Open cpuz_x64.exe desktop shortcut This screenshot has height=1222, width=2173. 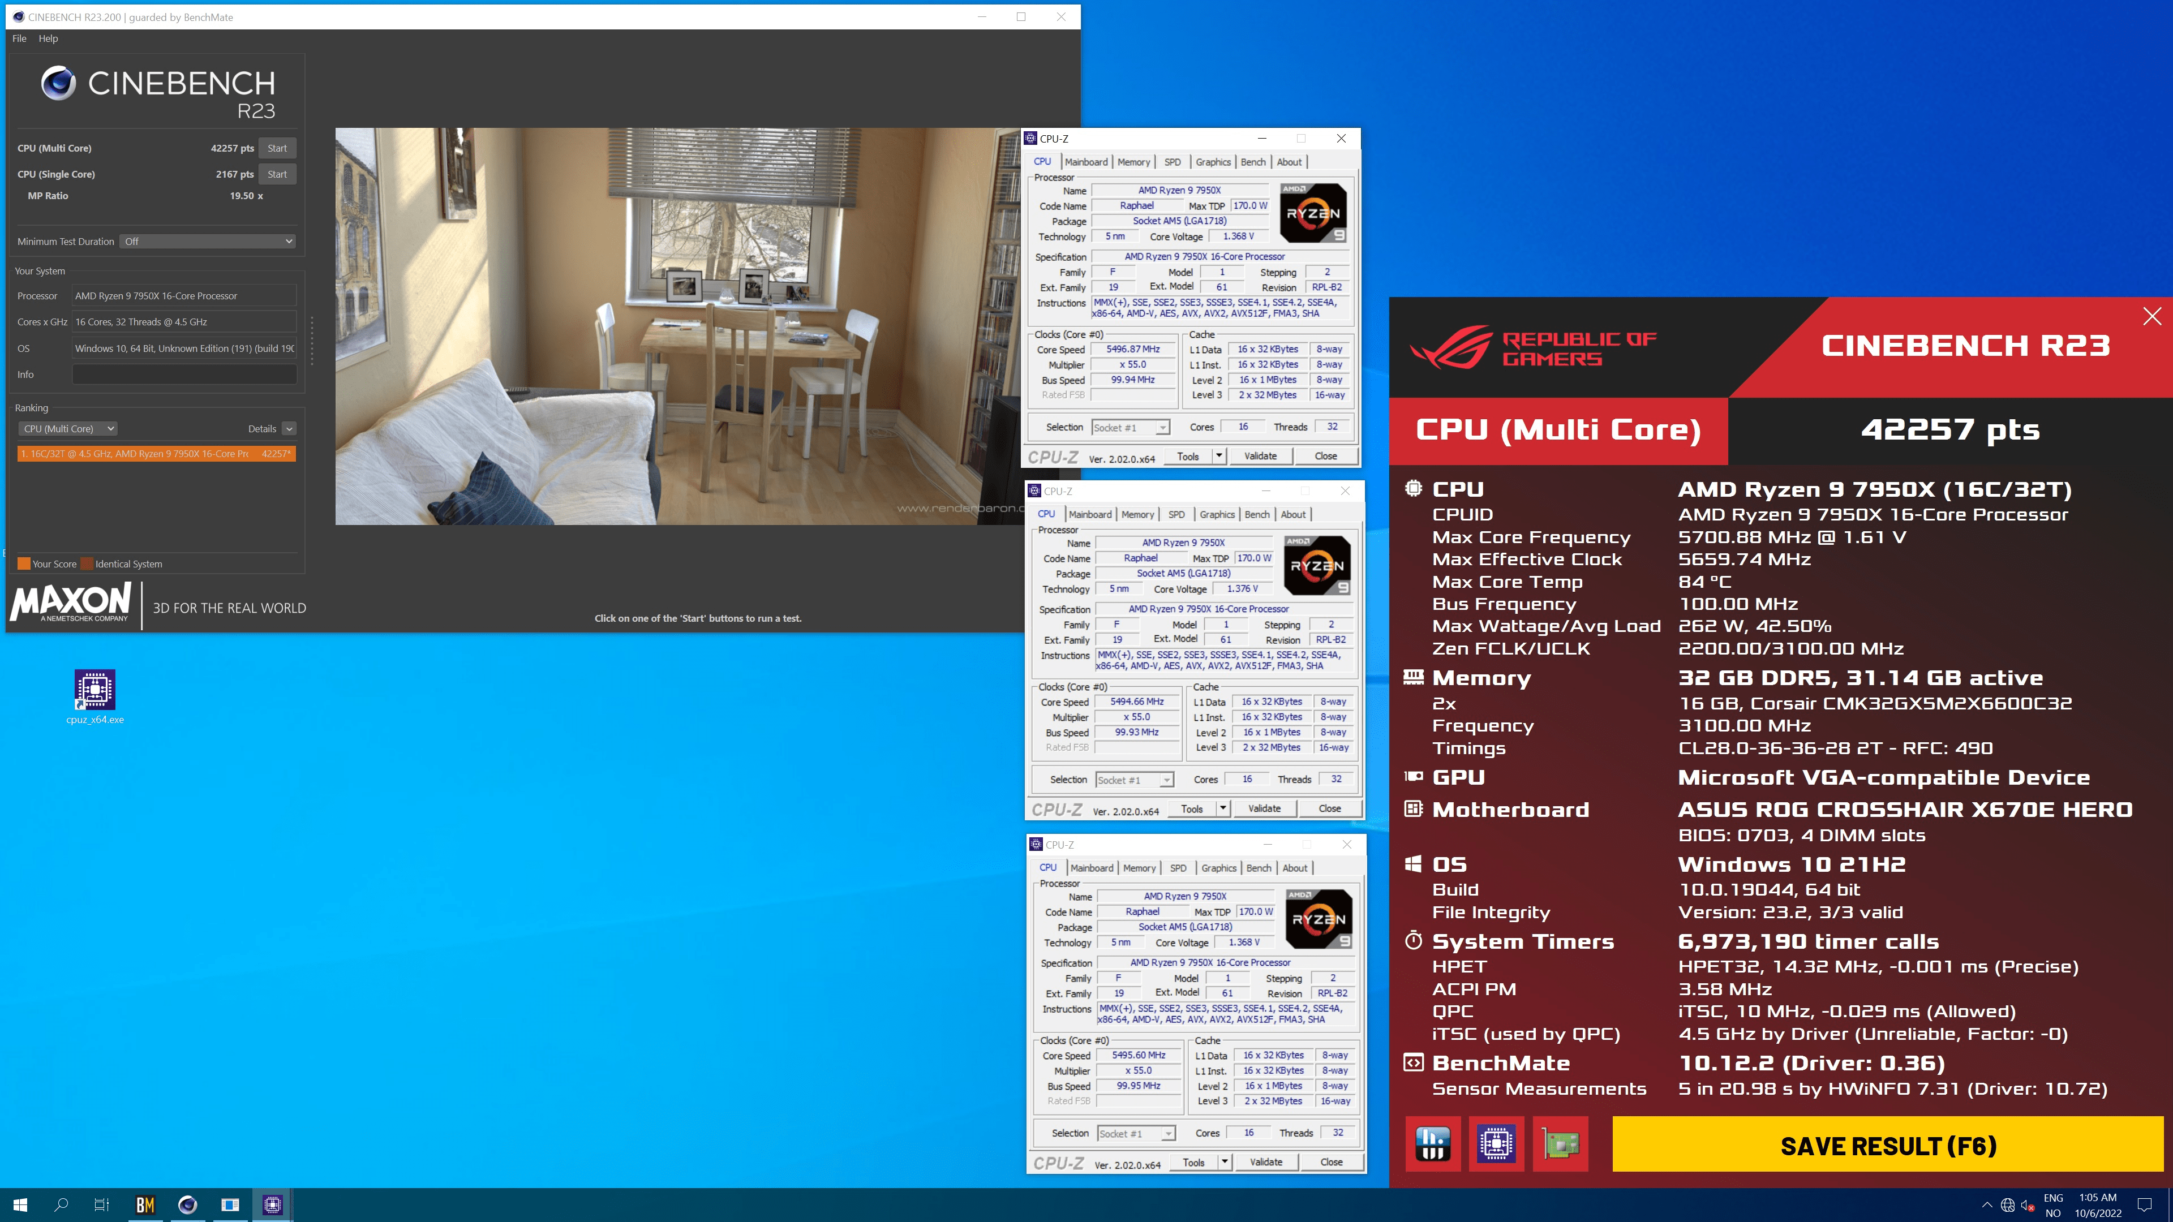tap(95, 691)
